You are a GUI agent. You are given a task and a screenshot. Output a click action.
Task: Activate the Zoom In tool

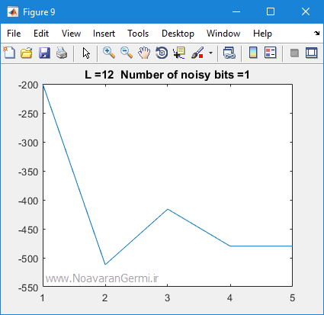click(109, 53)
